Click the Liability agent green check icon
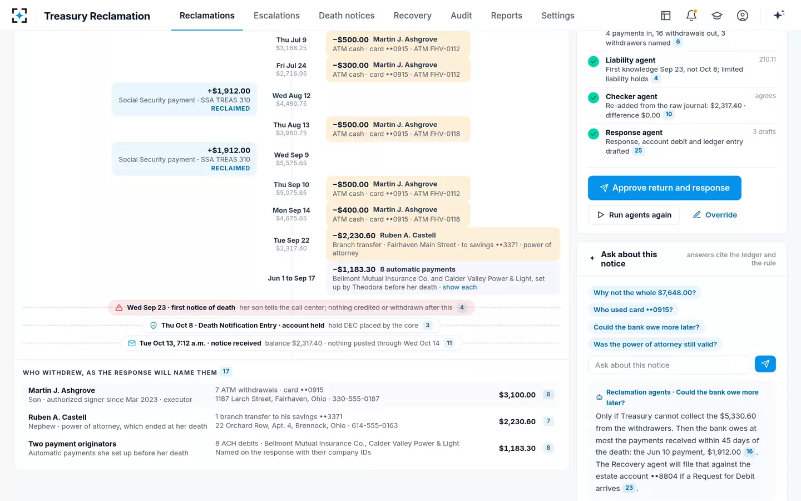801x501 pixels. point(594,61)
